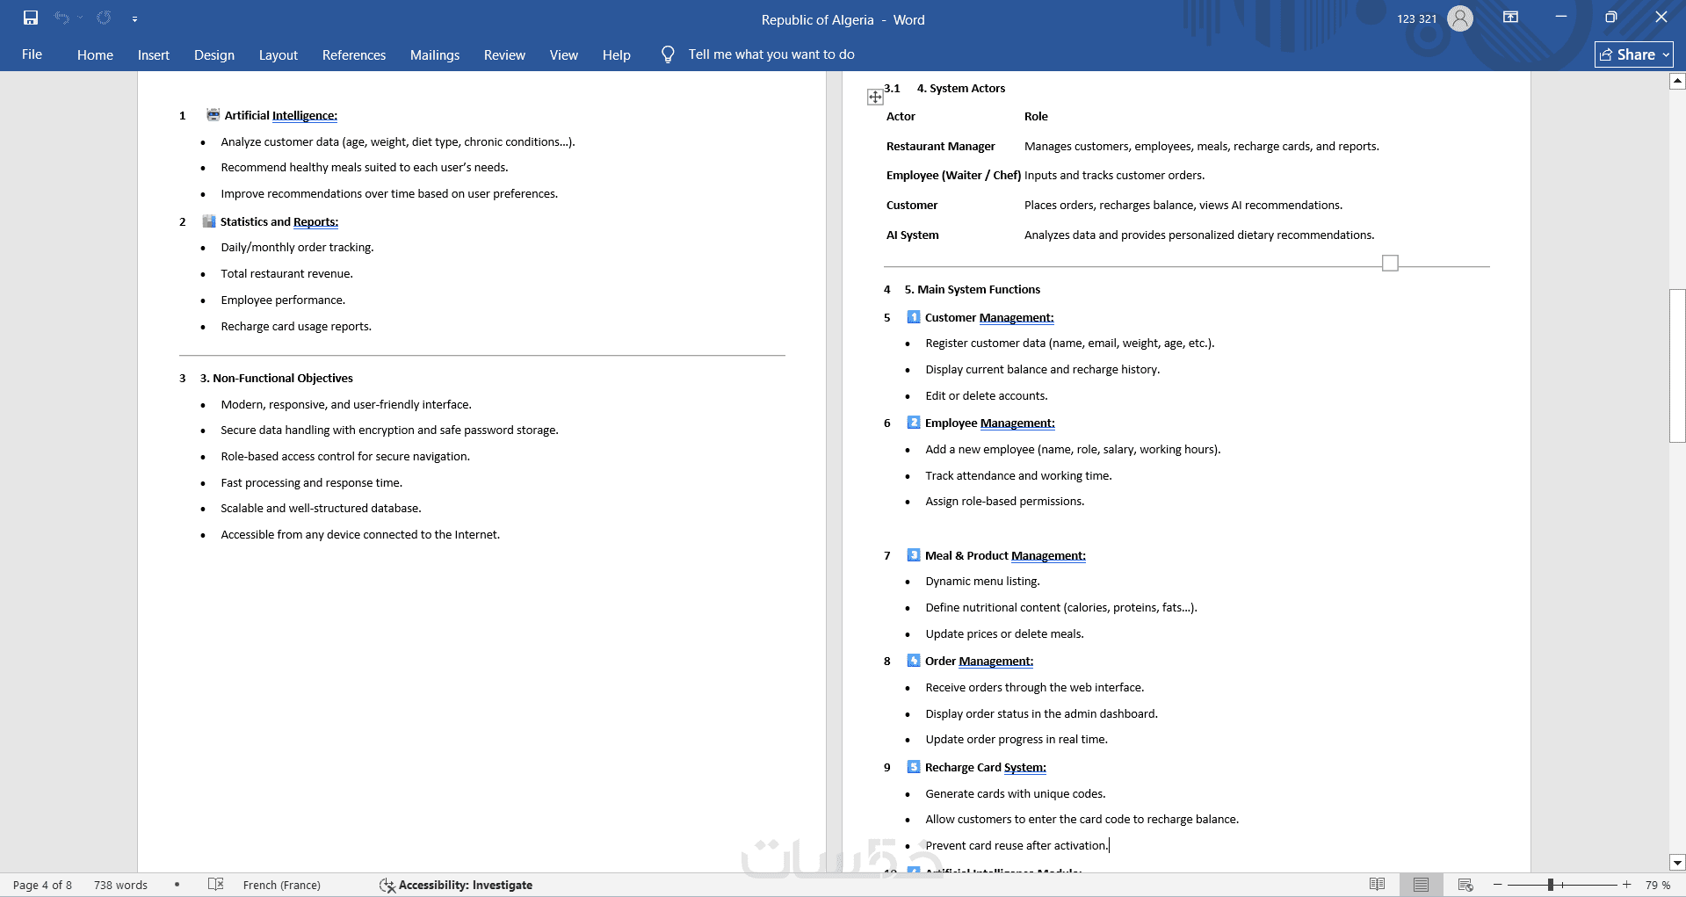Image resolution: width=1686 pixels, height=897 pixels.
Task: Redo the previous action
Action: [x=104, y=18]
